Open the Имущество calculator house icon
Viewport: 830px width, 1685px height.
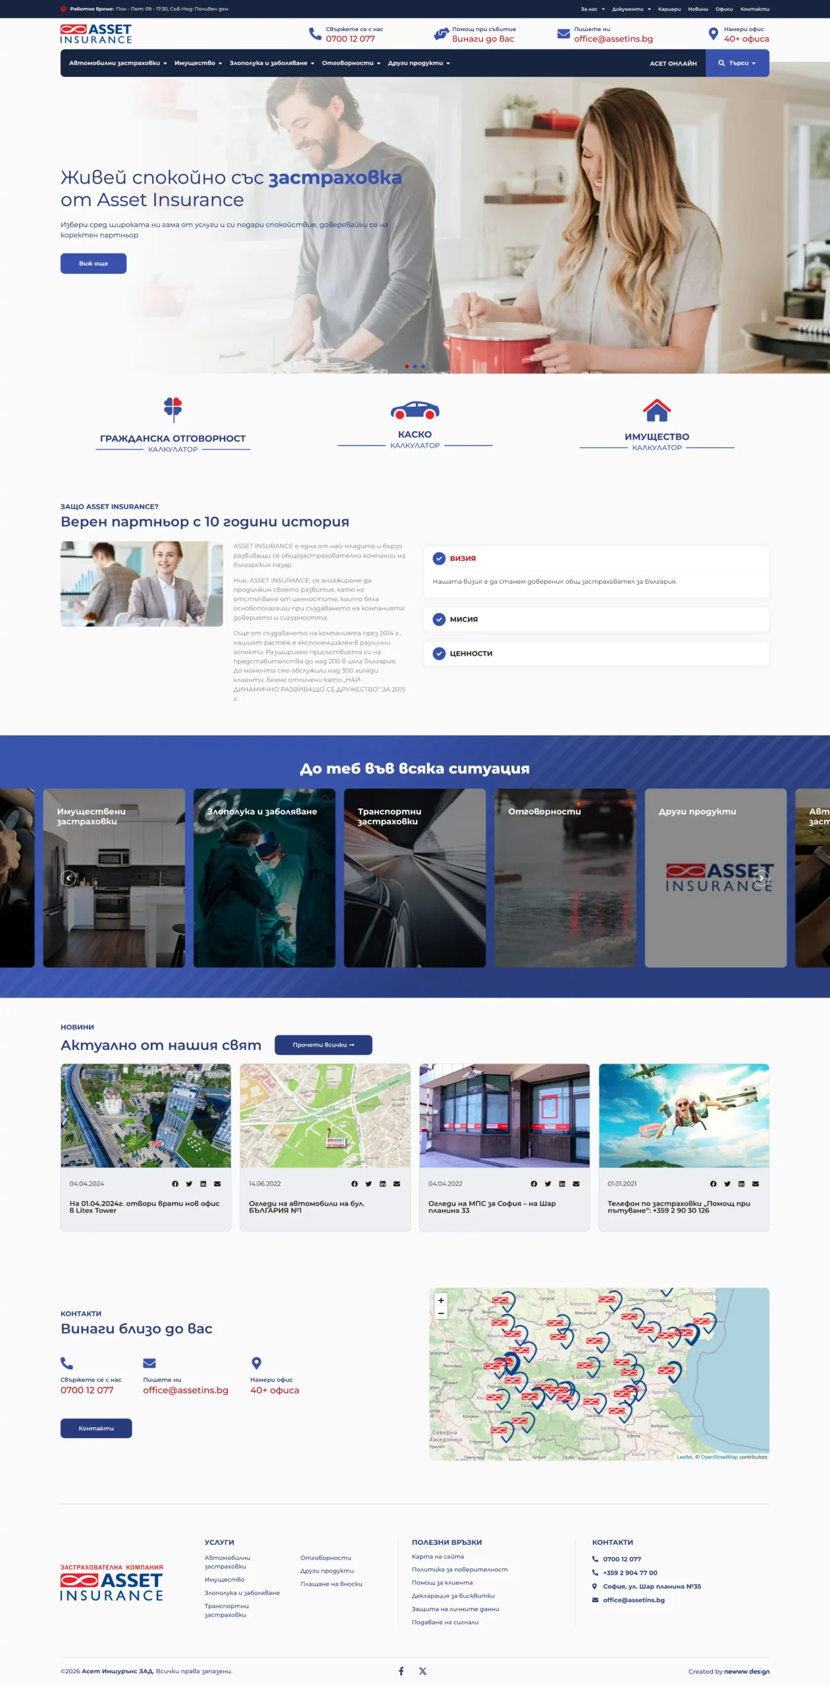pos(657,409)
